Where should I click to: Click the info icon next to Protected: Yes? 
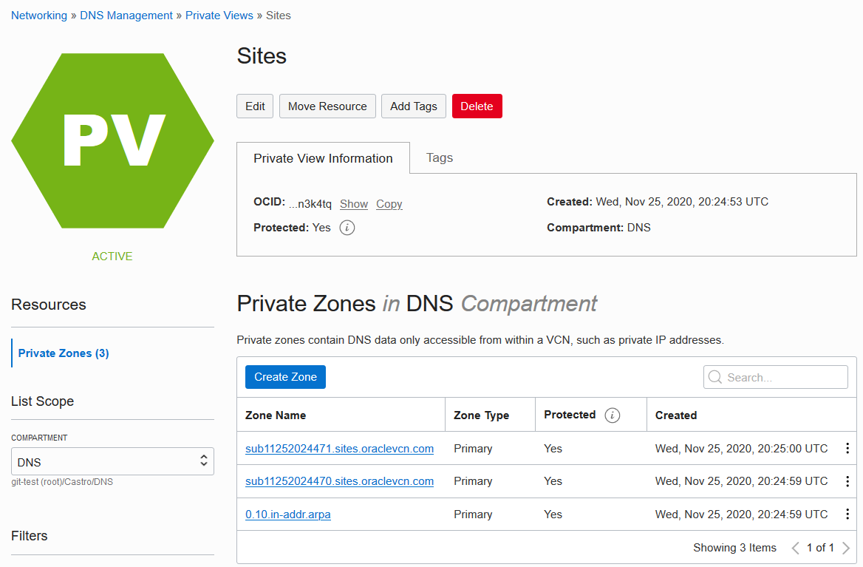[347, 228]
